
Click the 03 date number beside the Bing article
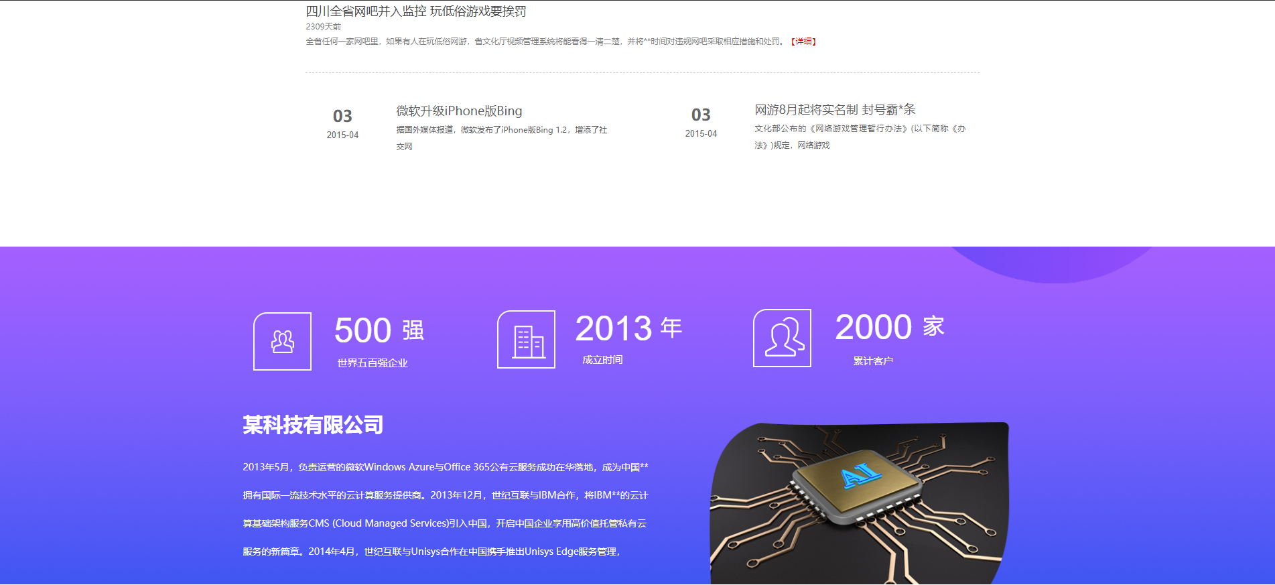[x=342, y=117]
